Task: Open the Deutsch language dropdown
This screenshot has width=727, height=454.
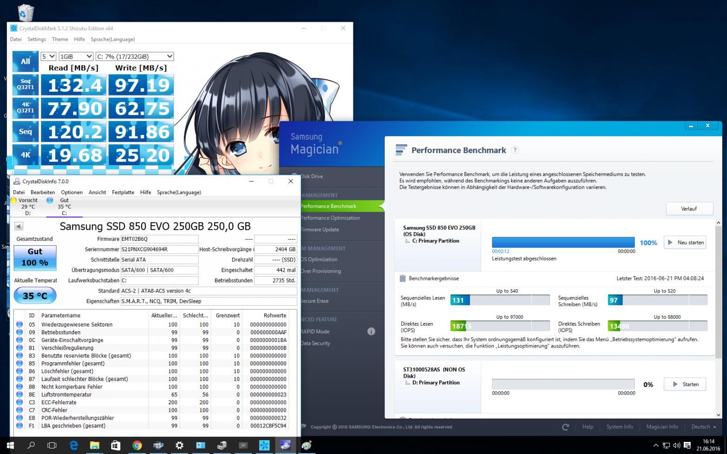Action: [703, 427]
